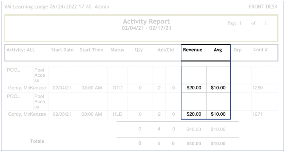Click the Activity Report title
Image resolution: width=285 pixels, height=152 pixels.
coord(146,21)
